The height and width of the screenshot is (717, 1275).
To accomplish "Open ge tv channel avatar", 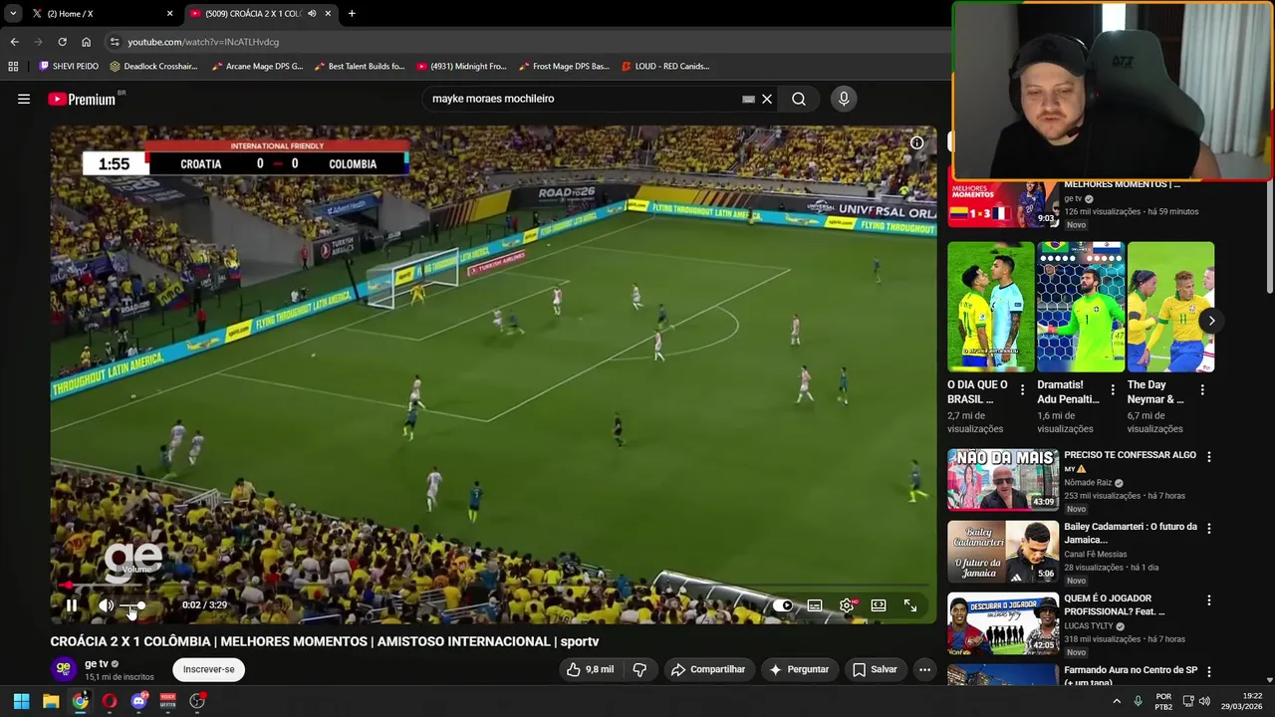I will [64, 668].
